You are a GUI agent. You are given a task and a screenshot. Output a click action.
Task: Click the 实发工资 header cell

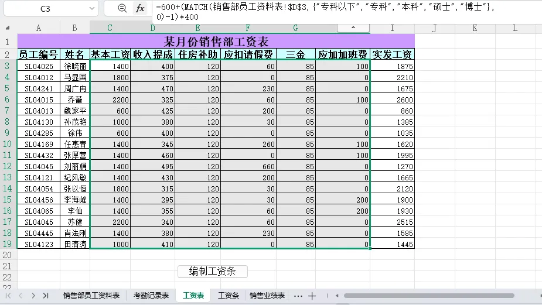(x=393, y=54)
